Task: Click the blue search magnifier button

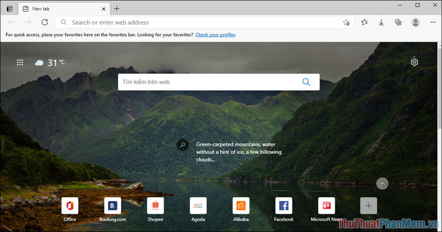Action: tap(306, 82)
